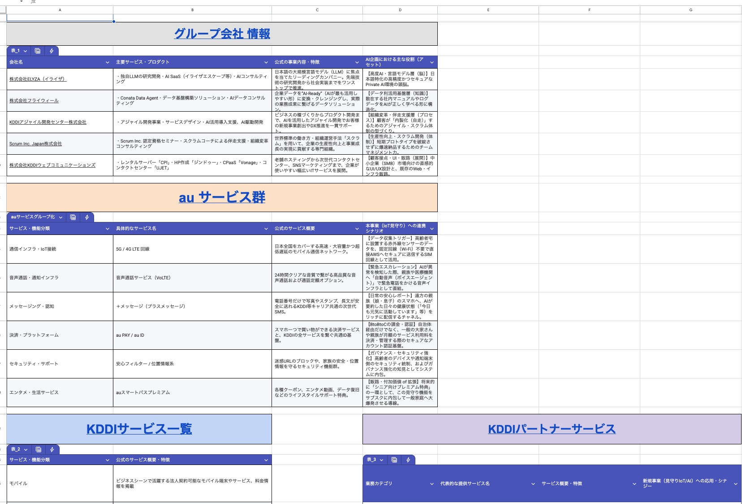
Task: Open filter dropdown for 会社名 column
Action: pyautogui.click(x=108, y=62)
